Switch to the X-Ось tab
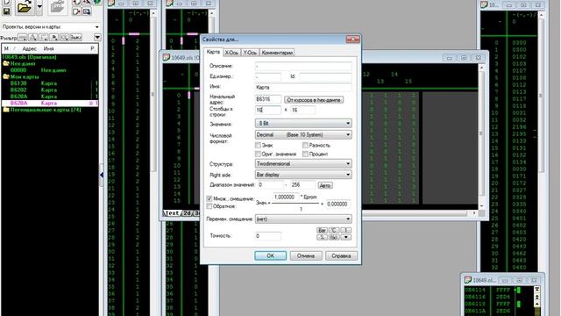The image size is (561, 316). pyautogui.click(x=231, y=53)
